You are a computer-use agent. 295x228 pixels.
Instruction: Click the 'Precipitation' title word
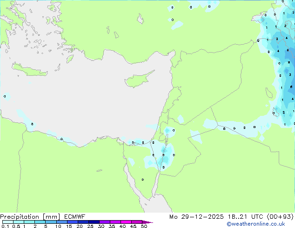pyautogui.click(x=20, y=217)
